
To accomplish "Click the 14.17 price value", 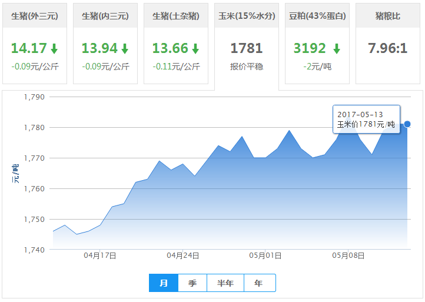I will (x=29, y=48).
